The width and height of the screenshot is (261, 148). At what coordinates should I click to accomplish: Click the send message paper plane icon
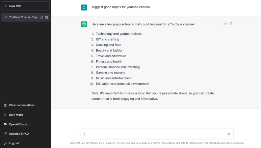click(228, 134)
